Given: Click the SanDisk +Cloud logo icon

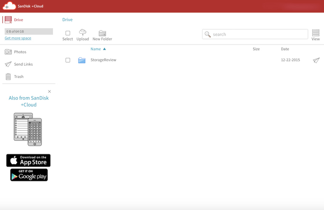Looking at the screenshot, I should [9, 6].
